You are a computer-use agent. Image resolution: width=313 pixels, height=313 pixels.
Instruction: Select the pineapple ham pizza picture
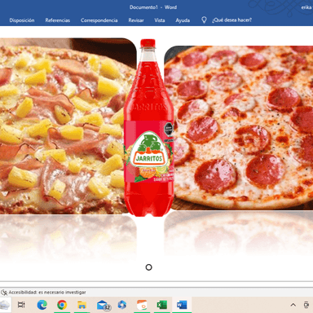coord(68,126)
